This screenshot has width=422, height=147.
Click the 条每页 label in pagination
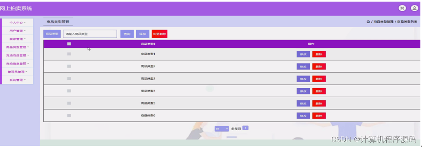[x=236, y=129]
